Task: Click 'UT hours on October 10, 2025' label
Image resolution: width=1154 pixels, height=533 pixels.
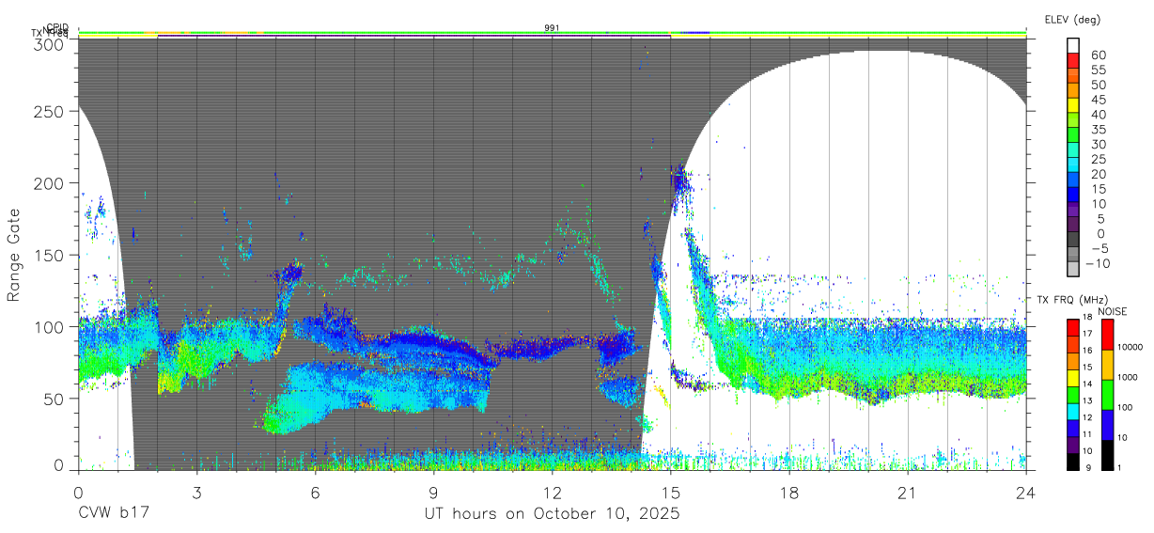Action: [x=552, y=514]
